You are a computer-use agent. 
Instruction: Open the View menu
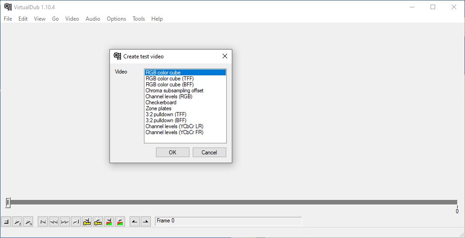point(40,19)
